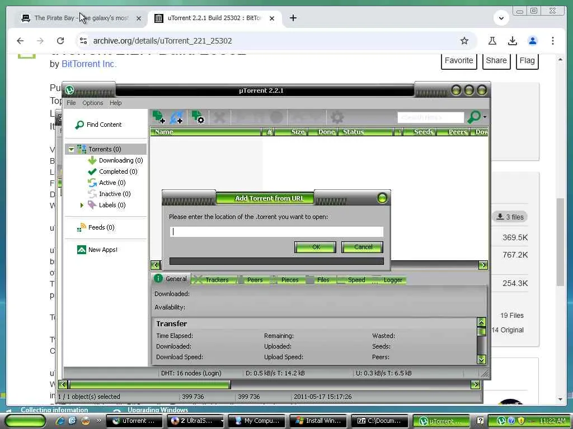
Task: Open search provider dropdown arrow
Action: (485, 117)
